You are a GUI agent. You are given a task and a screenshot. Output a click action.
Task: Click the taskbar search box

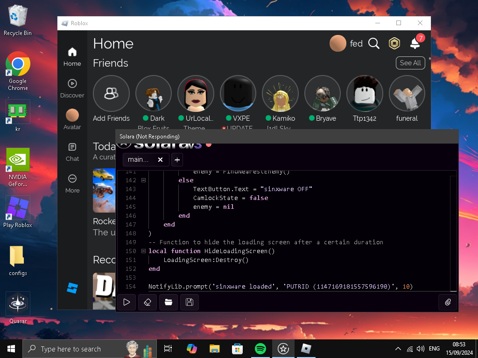90,349
